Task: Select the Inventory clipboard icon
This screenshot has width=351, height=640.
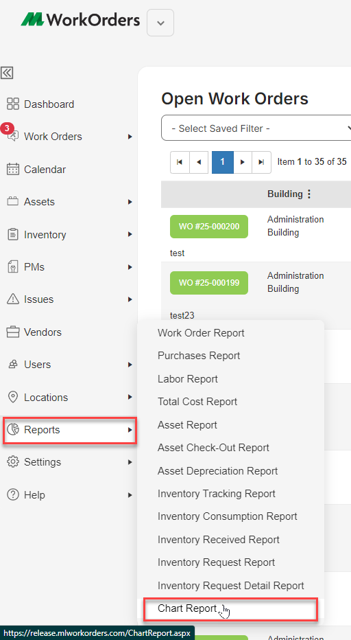Action: pos(13,234)
